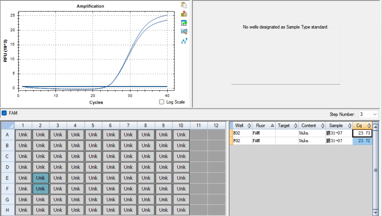Select the highlighted well E2 on plate
Viewport: 382px width, 216px height.
tap(41, 178)
